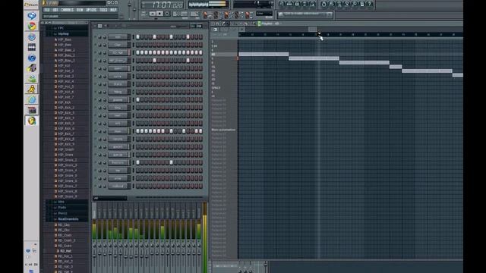The width and height of the screenshot is (486, 273).
Task: Toggle the last step of the RD_Hat channel
Action: pyautogui.click(x=200, y=52)
